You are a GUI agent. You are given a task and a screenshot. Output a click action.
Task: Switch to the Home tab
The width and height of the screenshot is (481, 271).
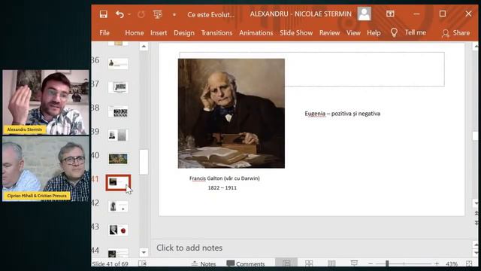(x=135, y=32)
